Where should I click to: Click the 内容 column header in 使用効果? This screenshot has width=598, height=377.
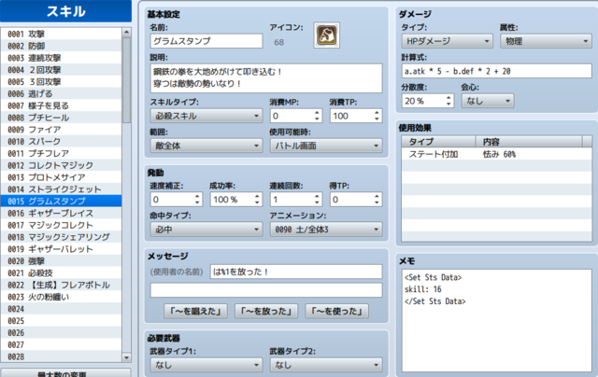[x=529, y=142]
